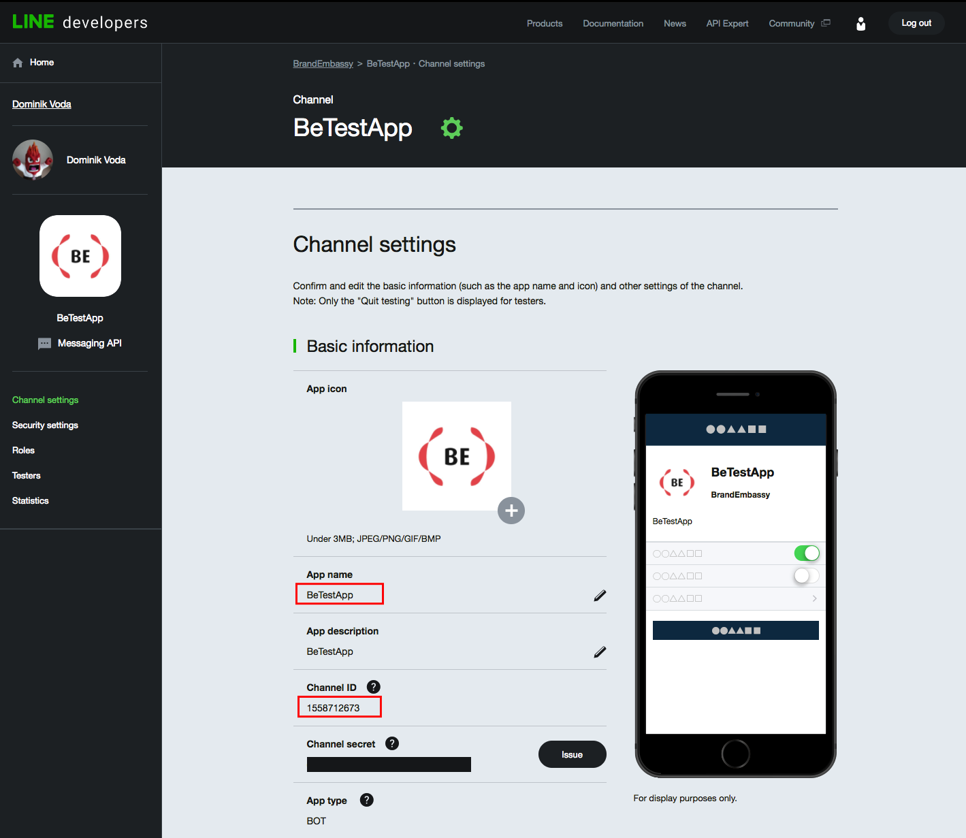966x838 pixels.
Task: Open Testers in the sidebar
Action: pos(27,475)
